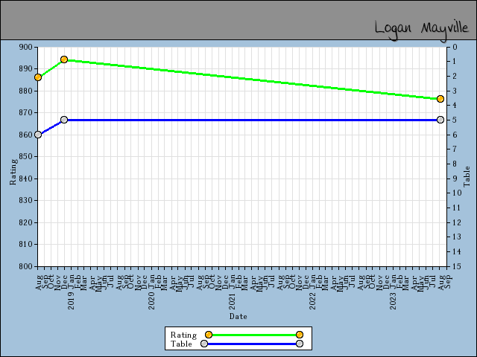This screenshot has height=357, width=477.
Task: Select the Table label in the legend
Action: tap(181, 344)
